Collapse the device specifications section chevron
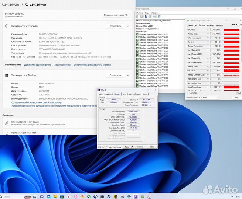 [128, 26]
